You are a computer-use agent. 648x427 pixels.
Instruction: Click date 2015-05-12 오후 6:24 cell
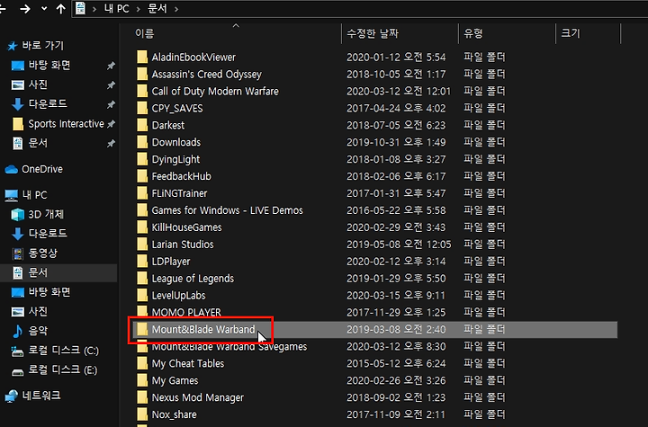click(x=396, y=364)
